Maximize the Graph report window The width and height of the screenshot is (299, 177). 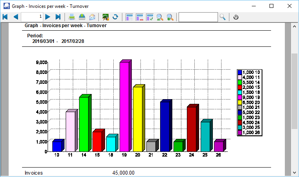tap(271, 6)
